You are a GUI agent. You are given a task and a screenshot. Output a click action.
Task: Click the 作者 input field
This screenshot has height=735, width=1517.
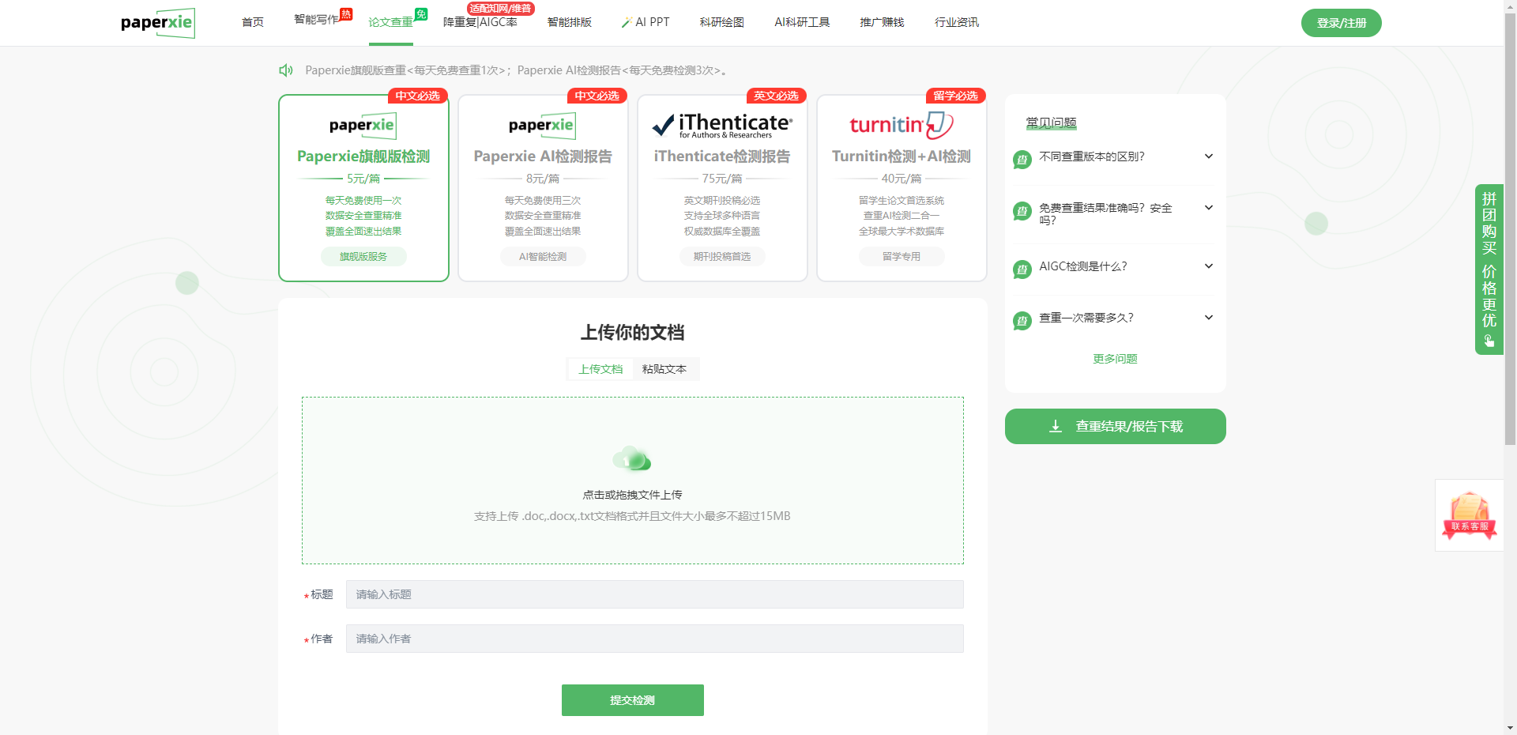click(x=655, y=639)
